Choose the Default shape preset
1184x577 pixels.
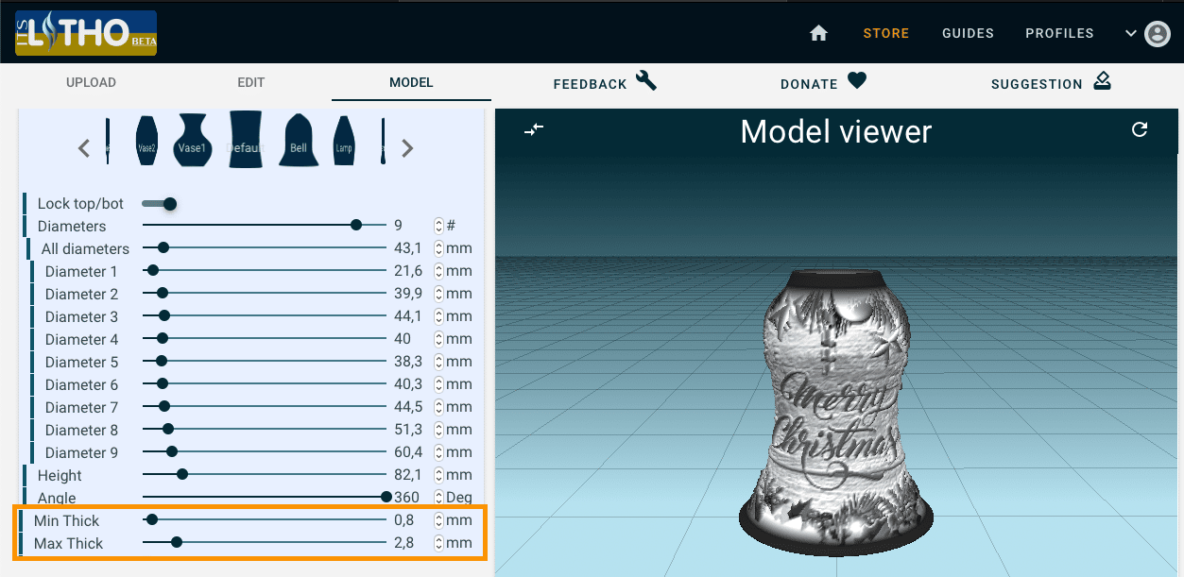pyautogui.click(x=245, y=140)
